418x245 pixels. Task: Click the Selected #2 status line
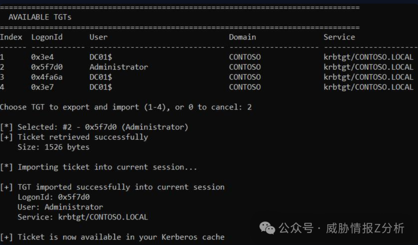94,127
